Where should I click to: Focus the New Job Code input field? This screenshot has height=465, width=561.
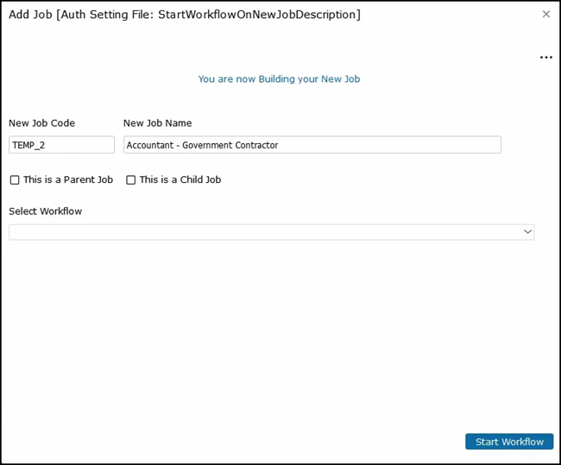pyautogui.click(x=61, y=145)
